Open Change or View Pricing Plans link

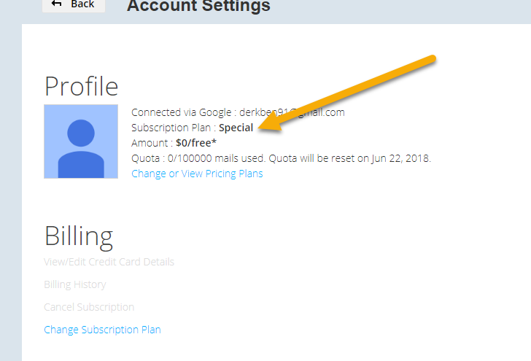(x=197, y=174)
